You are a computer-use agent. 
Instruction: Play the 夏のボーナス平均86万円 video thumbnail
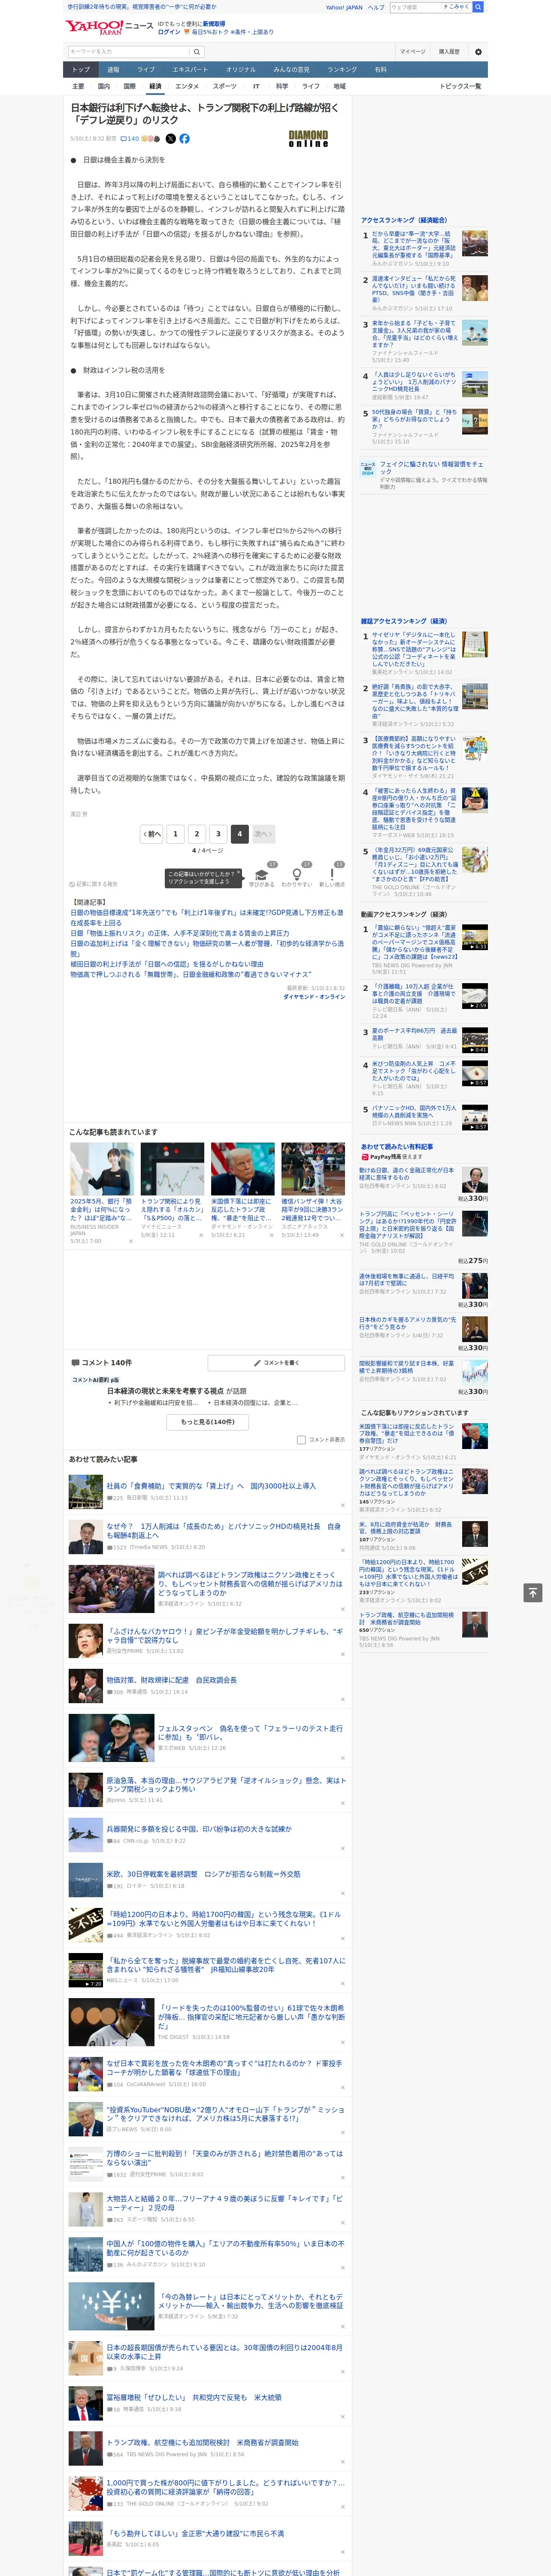(475, 1040)
